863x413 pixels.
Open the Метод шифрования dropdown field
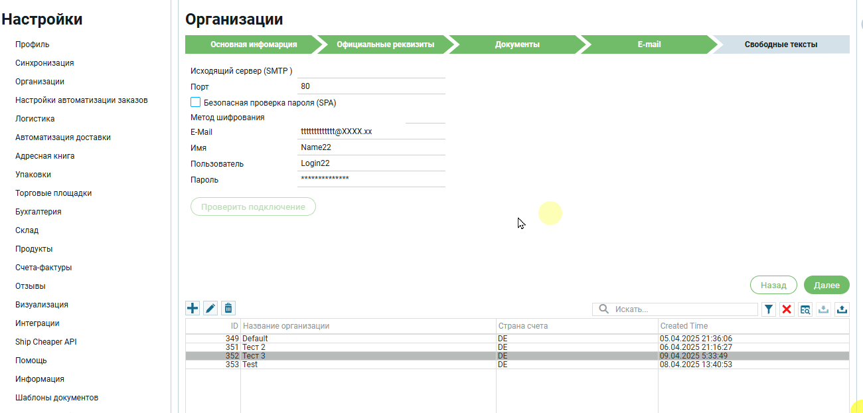(x=425, y=118)
